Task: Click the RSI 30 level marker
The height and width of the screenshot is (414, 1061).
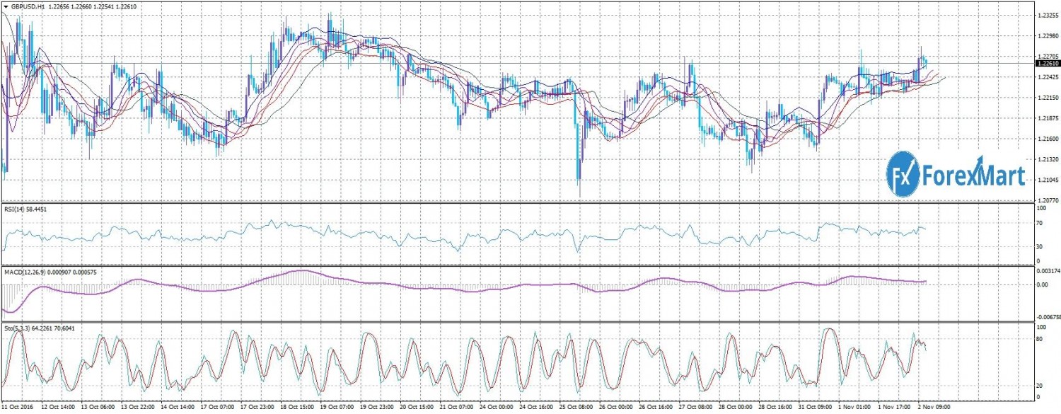Action: click(1040, 246)
